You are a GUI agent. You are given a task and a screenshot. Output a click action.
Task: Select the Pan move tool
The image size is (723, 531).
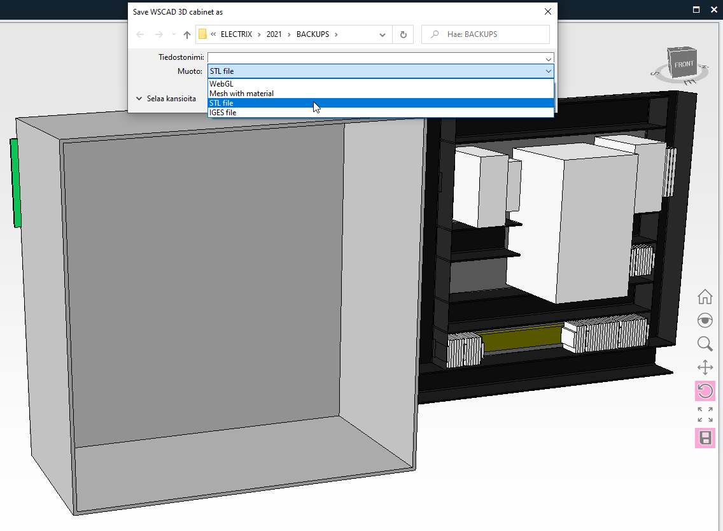click(705, 367)
